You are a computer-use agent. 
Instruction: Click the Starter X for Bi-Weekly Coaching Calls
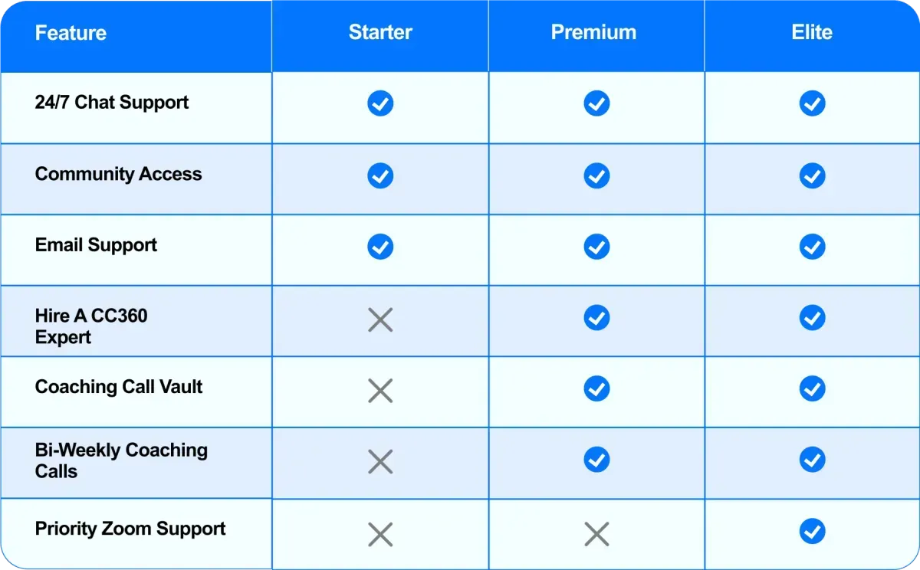tap(380, 461)
